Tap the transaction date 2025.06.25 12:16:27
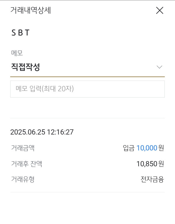175x224 pixels. [x=42, y=132]
